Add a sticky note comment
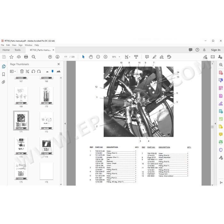224x224 pixels. [147, 57]
